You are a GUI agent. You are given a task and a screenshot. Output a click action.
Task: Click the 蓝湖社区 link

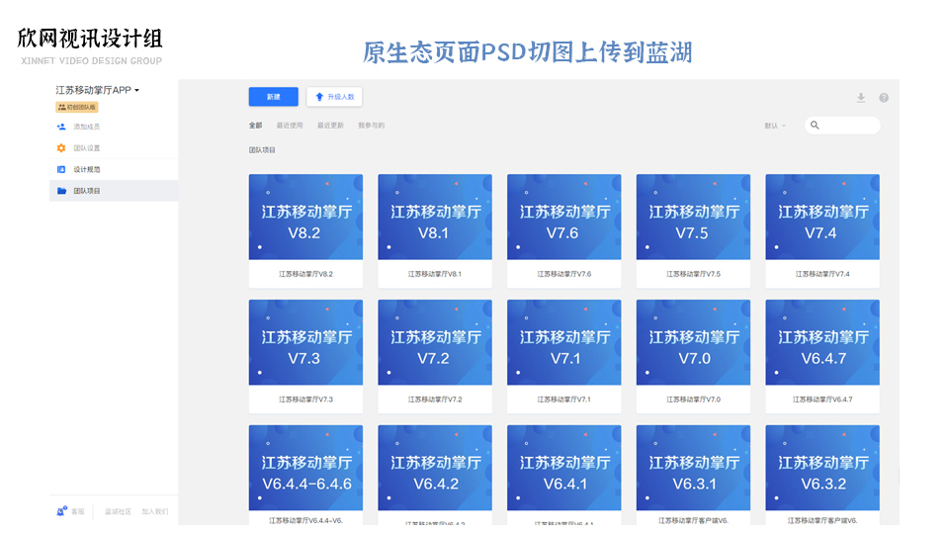coord(118,511)
